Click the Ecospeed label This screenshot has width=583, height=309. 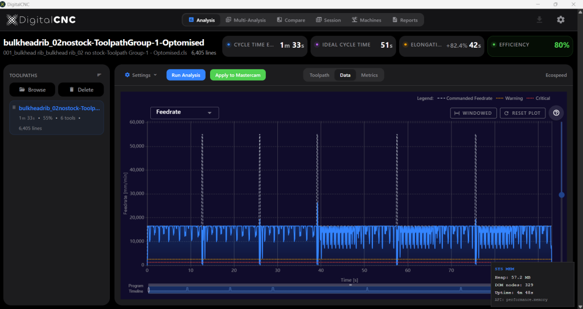click(556, 75)
